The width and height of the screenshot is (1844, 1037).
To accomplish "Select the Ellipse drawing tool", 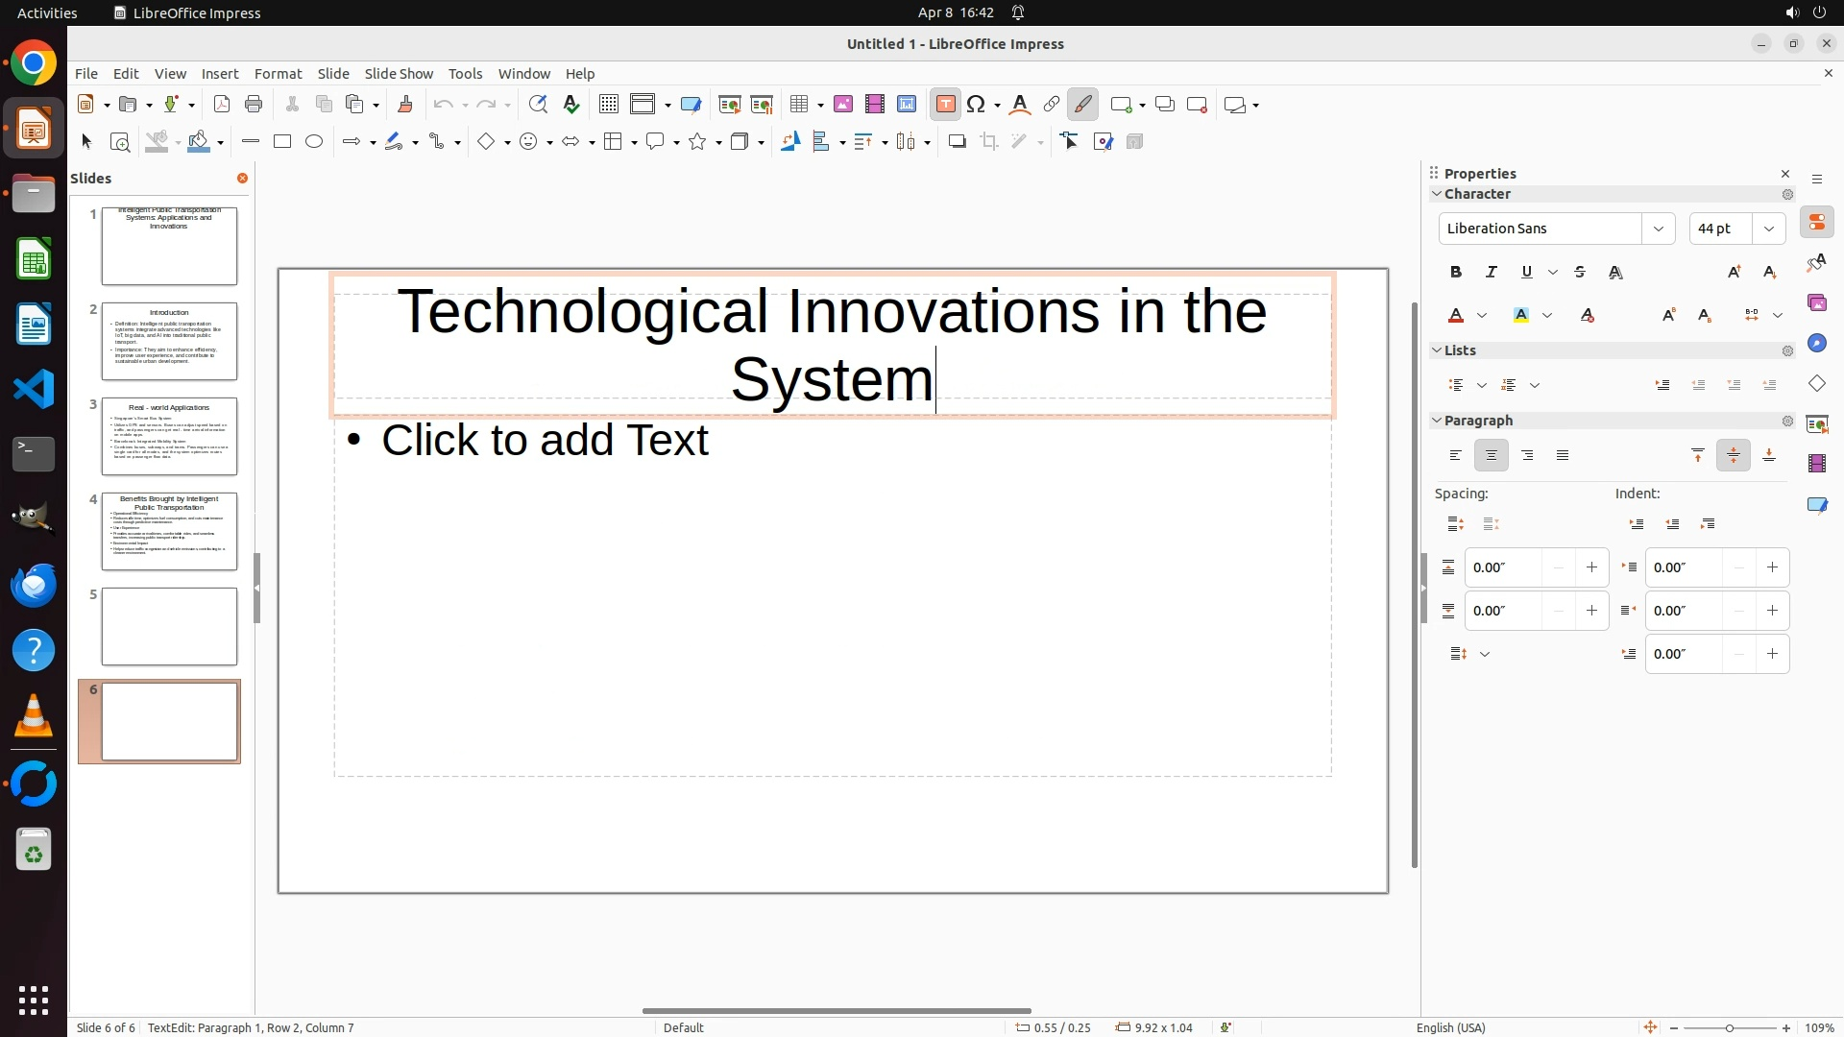I will pyautogui.click(x=314, y=142).
